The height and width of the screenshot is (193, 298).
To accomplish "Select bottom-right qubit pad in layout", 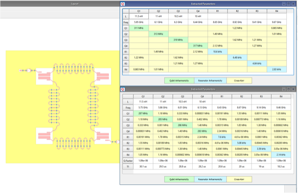I will (103, 136).
